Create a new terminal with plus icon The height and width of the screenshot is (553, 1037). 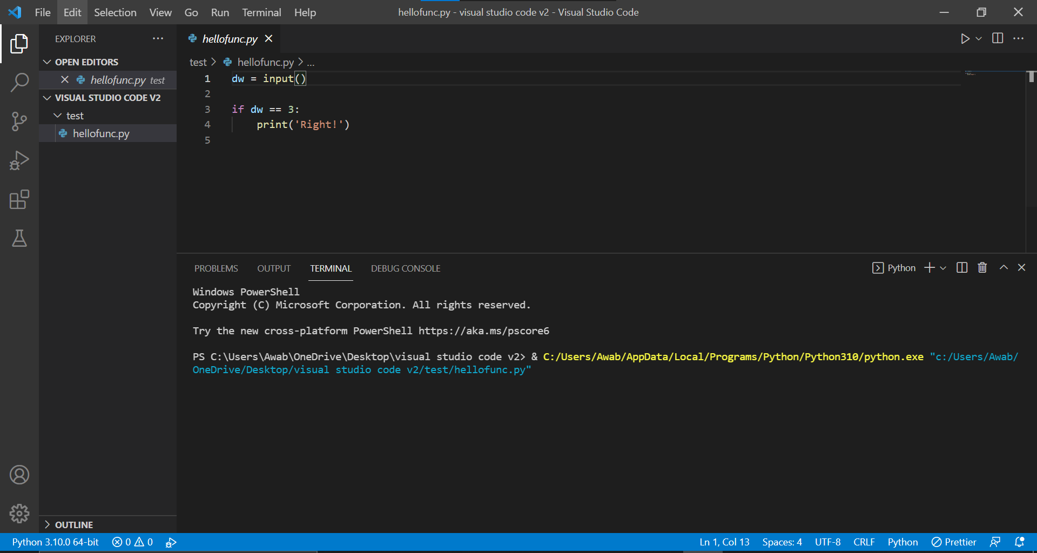click(x=930, y=268)
